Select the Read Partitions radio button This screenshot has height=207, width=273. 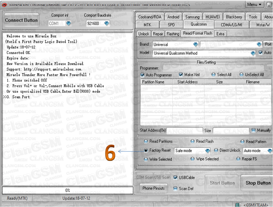coord(146,141)
